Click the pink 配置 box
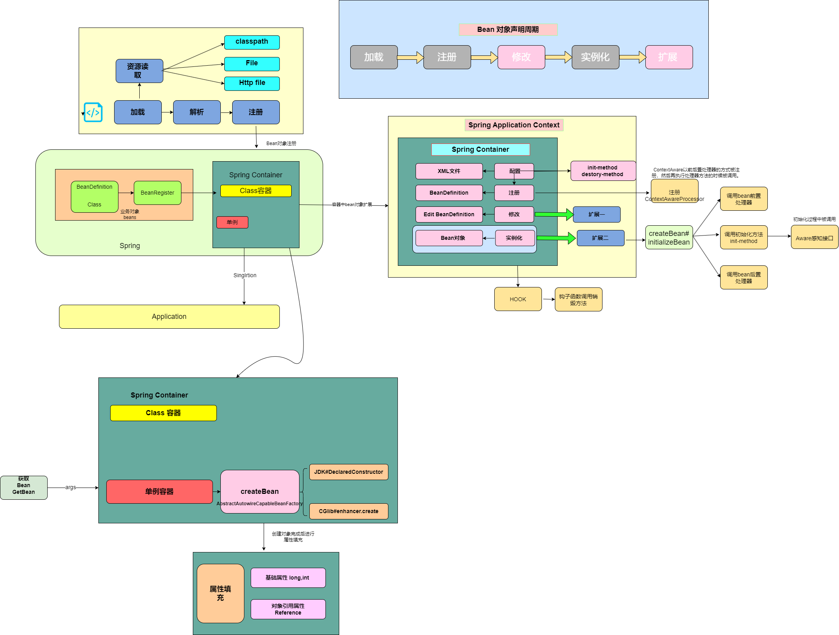This screenshot has width=839, height=635. coord(514,171)
